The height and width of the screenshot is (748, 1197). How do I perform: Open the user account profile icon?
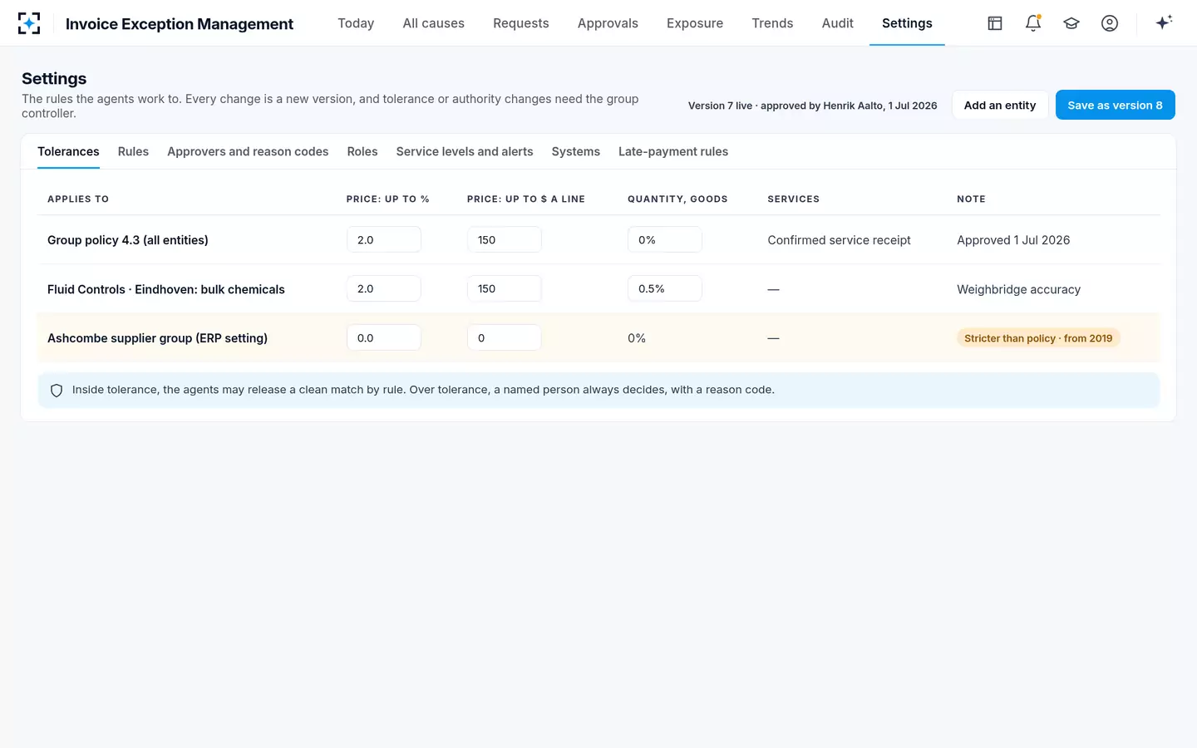point(1110,23)
